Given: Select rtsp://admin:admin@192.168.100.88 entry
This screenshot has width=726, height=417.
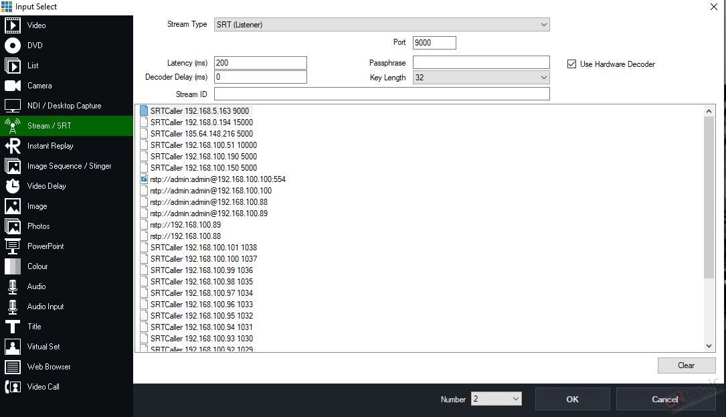Looking at the screenshot, I should (x=209, y=202).
